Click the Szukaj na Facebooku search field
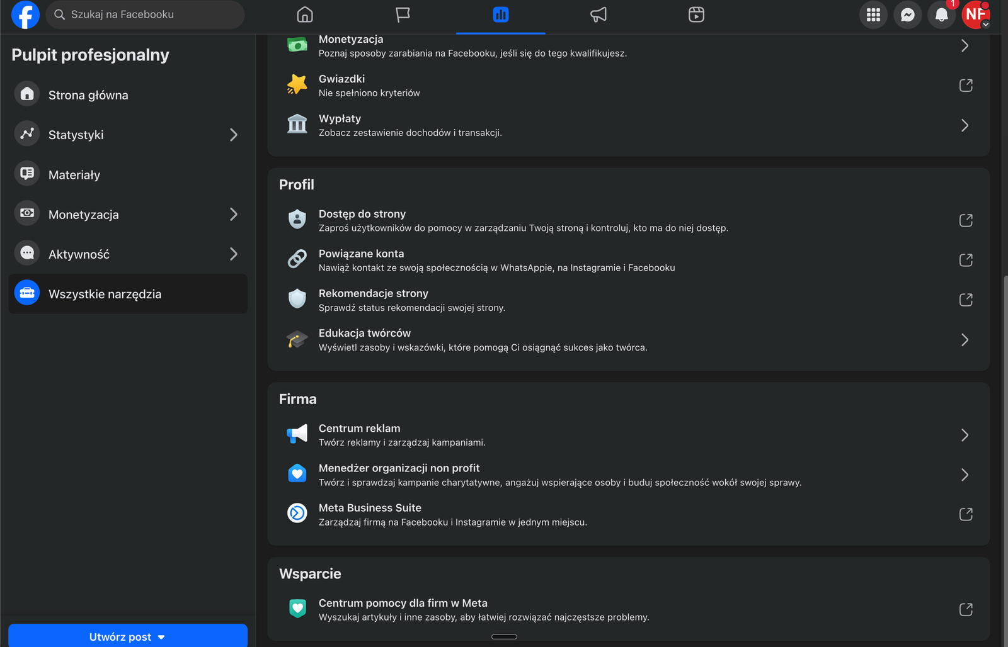Viewport: 1008px width, 647px height. pos(145,14)
